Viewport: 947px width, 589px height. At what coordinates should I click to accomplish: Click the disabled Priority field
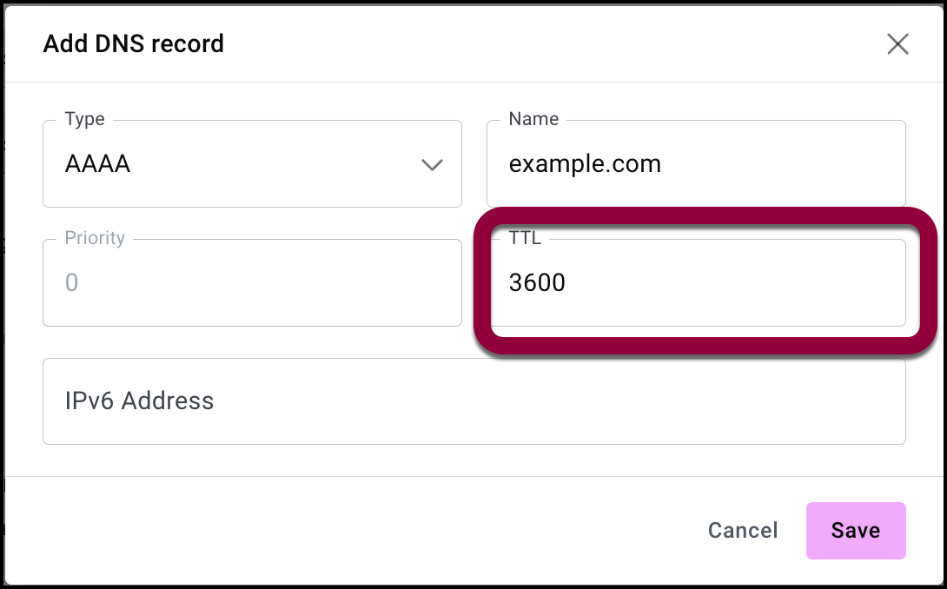(252, 283)
